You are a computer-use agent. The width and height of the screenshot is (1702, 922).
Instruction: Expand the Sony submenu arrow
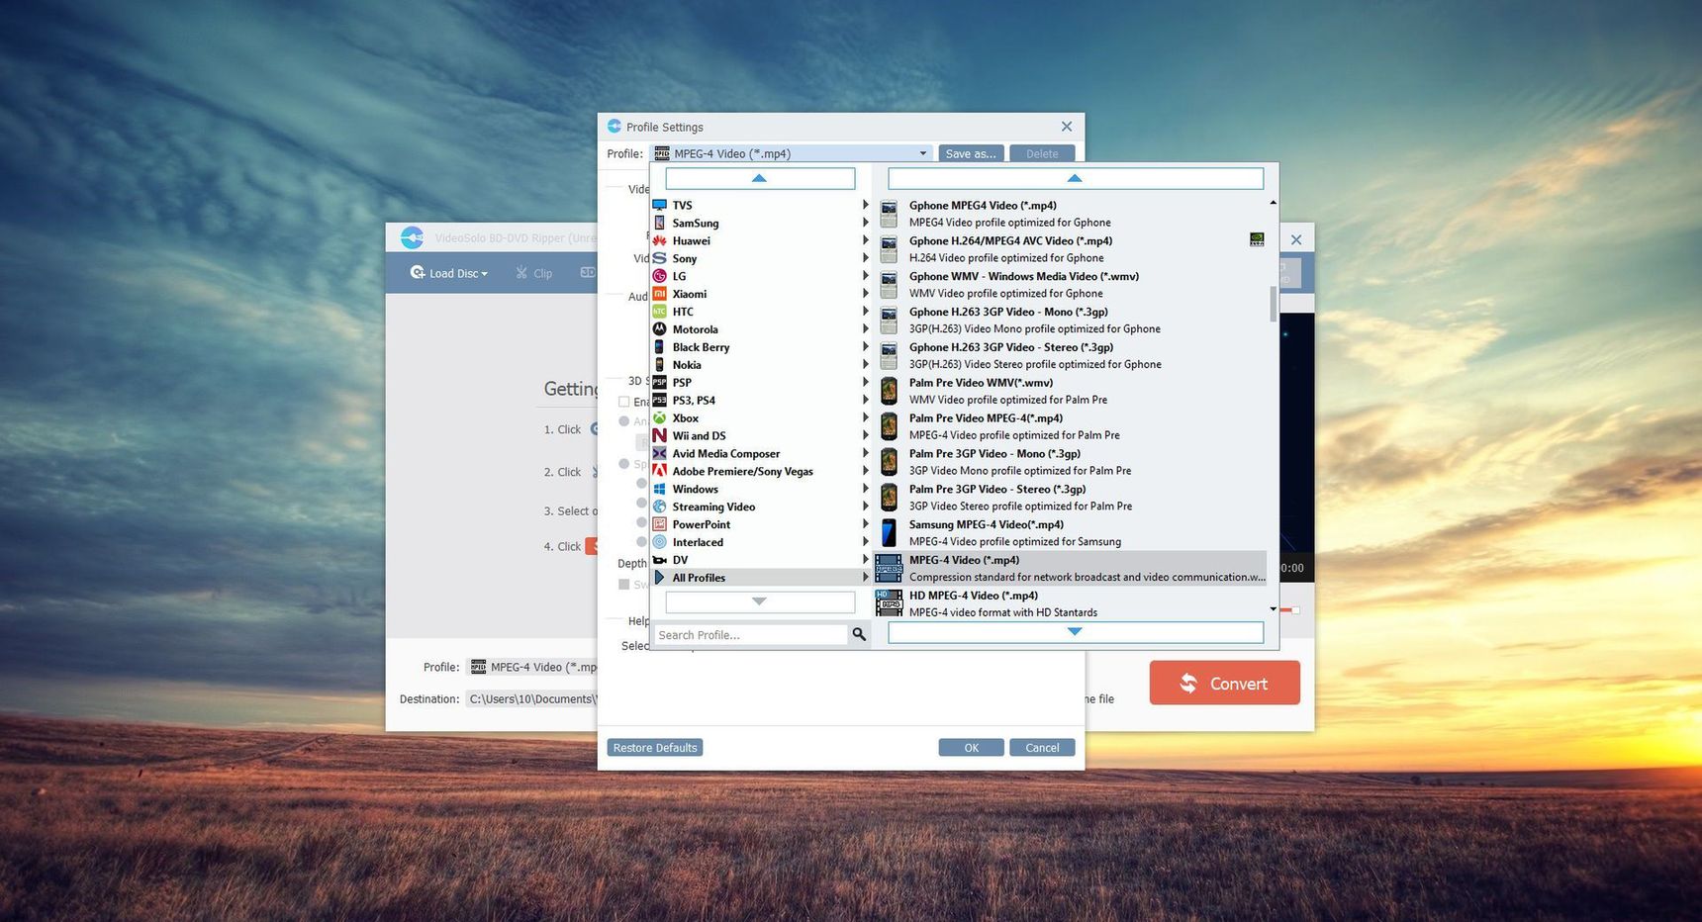[865, 258]
